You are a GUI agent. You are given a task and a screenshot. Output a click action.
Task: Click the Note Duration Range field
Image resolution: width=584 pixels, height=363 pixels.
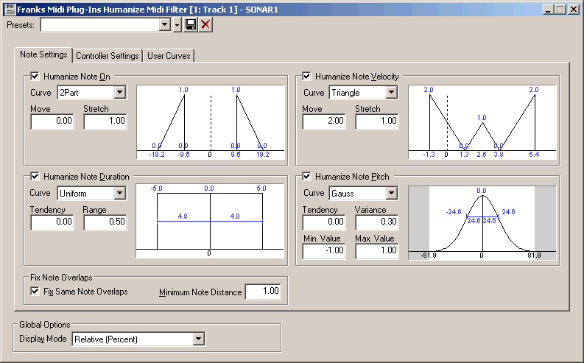click(105, 222)
